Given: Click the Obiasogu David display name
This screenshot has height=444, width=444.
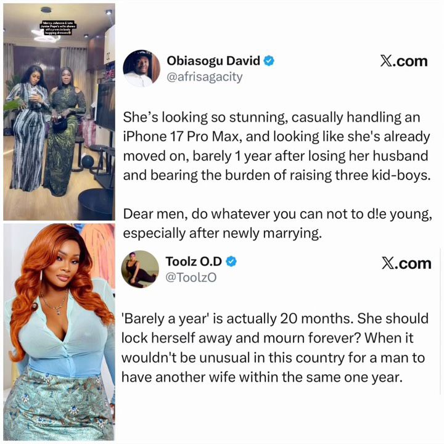Looking at the screenshot, I should tap(213, 60).
